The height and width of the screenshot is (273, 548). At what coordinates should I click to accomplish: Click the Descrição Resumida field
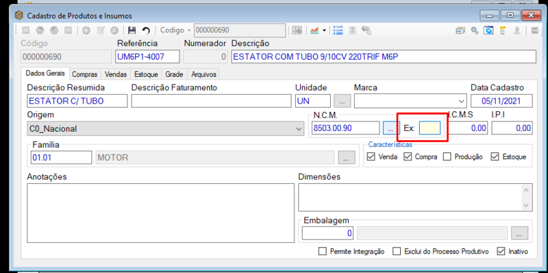coord(77,101)
